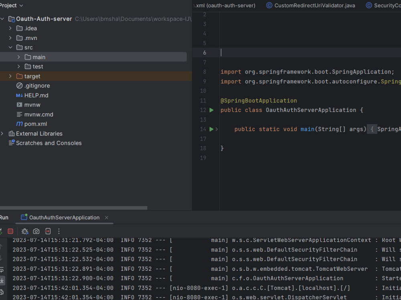Screen dimensions: 401x300
Task: Click the DispatcherServlet log line
Action: pyautogui.click(x=207, y=297)
